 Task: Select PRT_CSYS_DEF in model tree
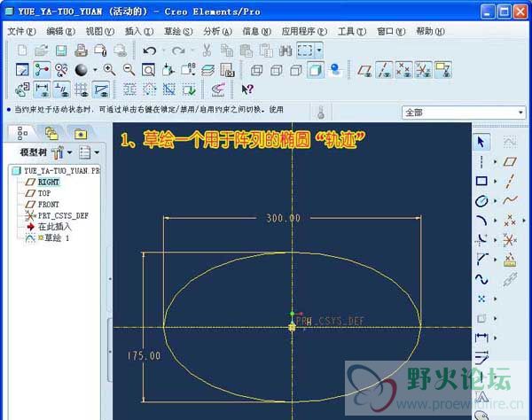[63, 215]
